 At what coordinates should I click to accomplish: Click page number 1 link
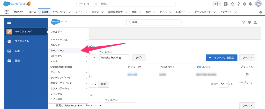251,83
